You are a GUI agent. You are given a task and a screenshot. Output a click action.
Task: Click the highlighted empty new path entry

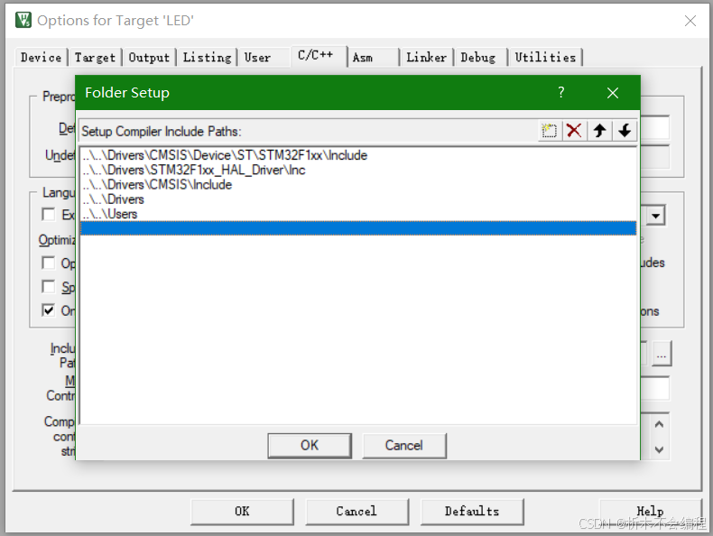click(358, 228)
